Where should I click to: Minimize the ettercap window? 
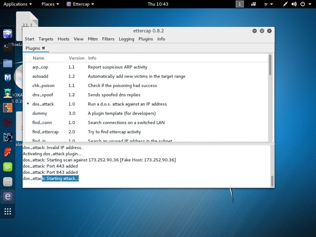click(254, 31)
